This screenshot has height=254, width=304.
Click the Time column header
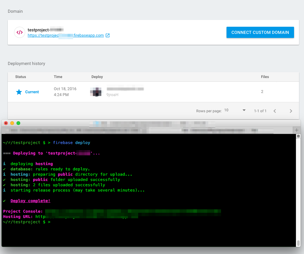[x=58, y=77]
